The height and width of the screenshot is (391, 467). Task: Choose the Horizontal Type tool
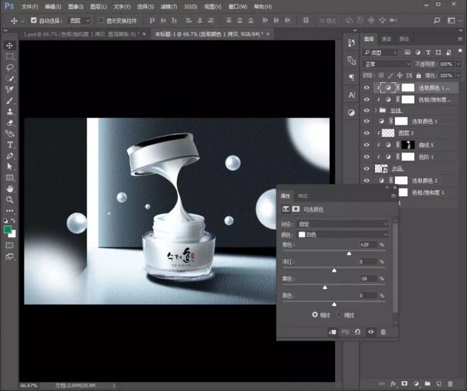10,144
